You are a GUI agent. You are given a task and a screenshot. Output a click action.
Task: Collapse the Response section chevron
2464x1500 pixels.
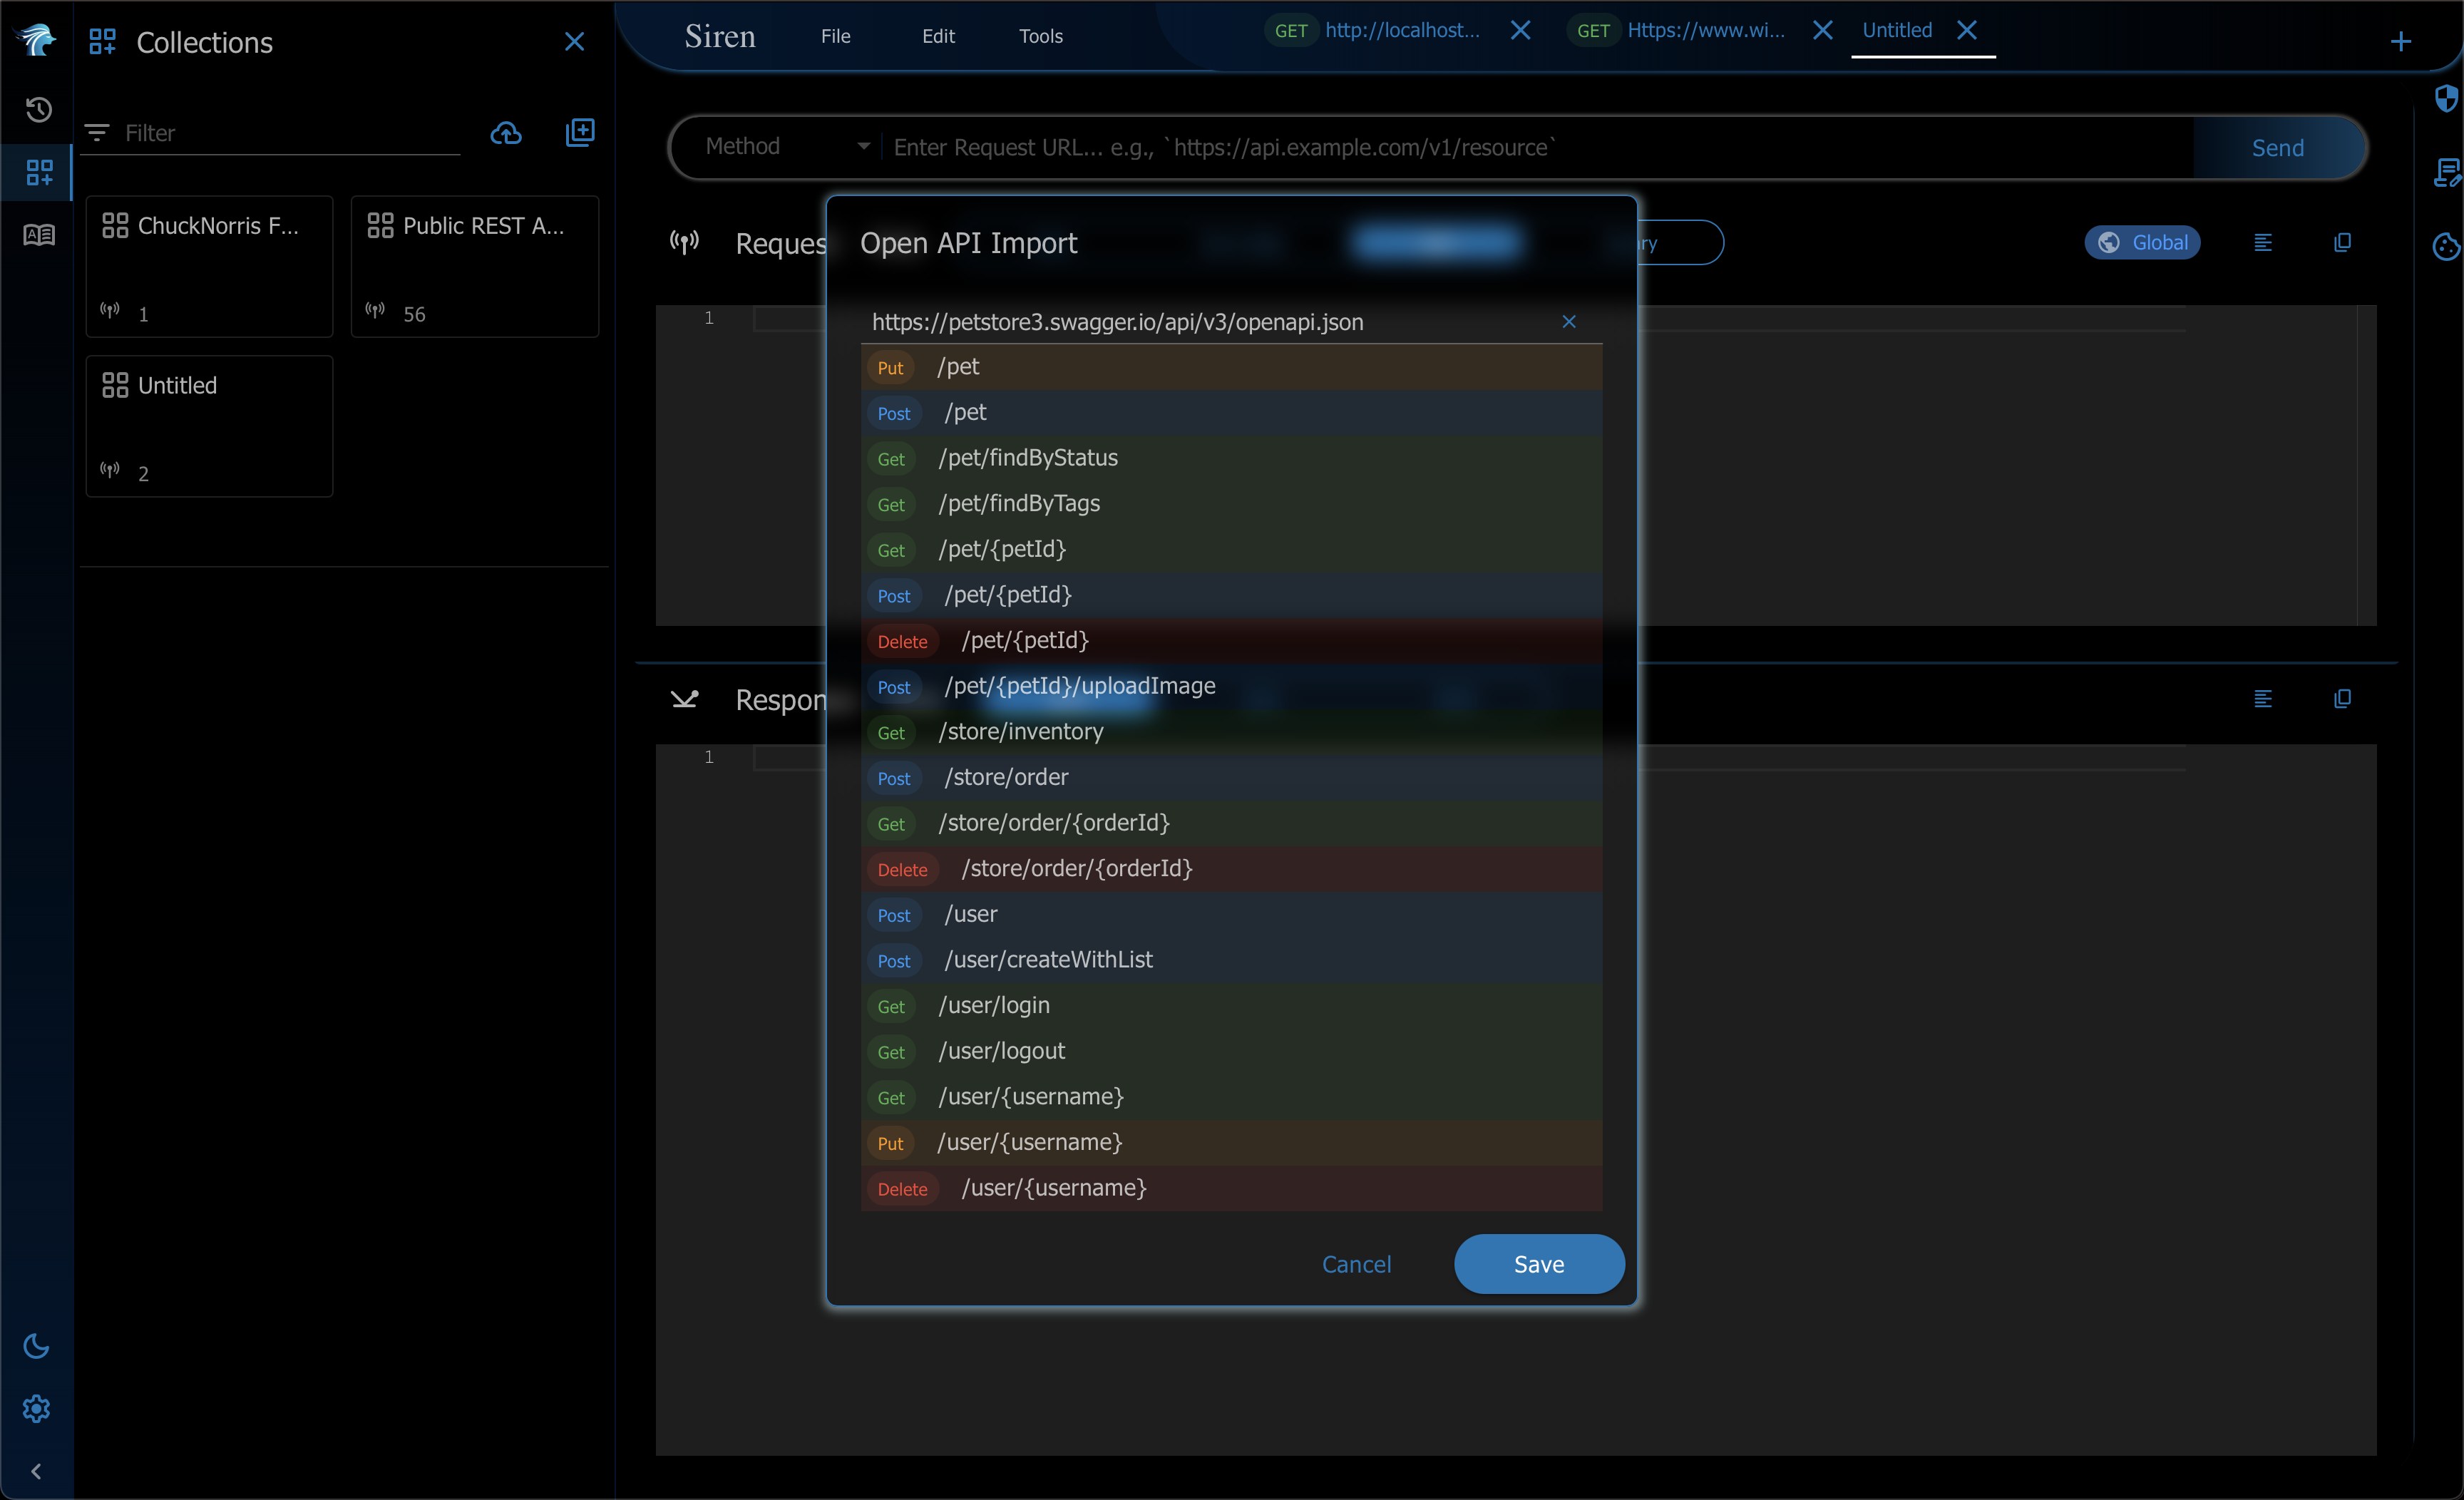coord(685,700)
